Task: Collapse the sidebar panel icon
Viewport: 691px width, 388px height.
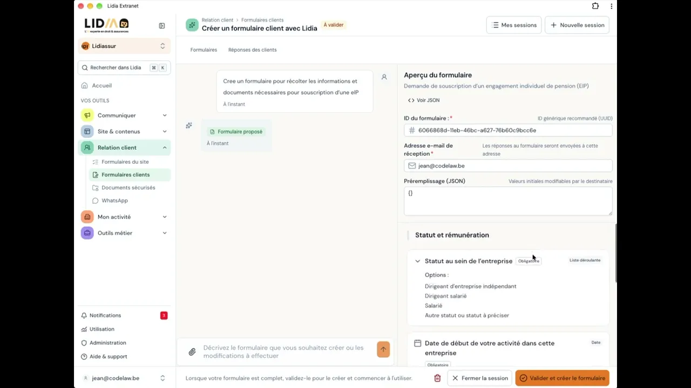Action: tap(162, 26)
